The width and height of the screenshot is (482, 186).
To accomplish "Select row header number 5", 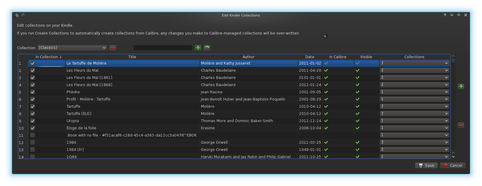I will coord(23,92).
